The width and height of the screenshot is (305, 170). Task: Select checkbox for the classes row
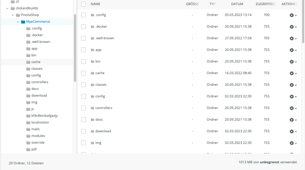(84, 85)
